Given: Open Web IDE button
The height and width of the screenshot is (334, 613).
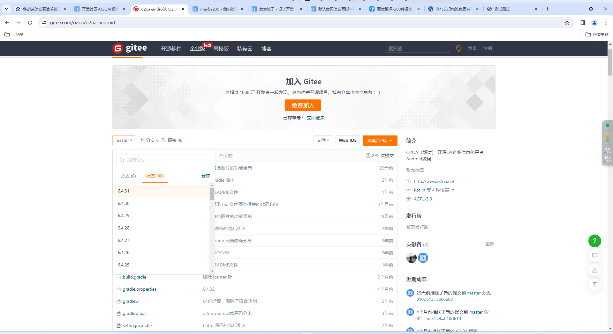Looking at the screenshot, I should 348,140.
